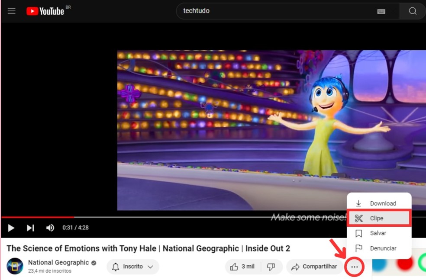Viewport: 426px width, 280px height.
Task: Choose Denunciar in the popup menu
Action: [379, 248]
